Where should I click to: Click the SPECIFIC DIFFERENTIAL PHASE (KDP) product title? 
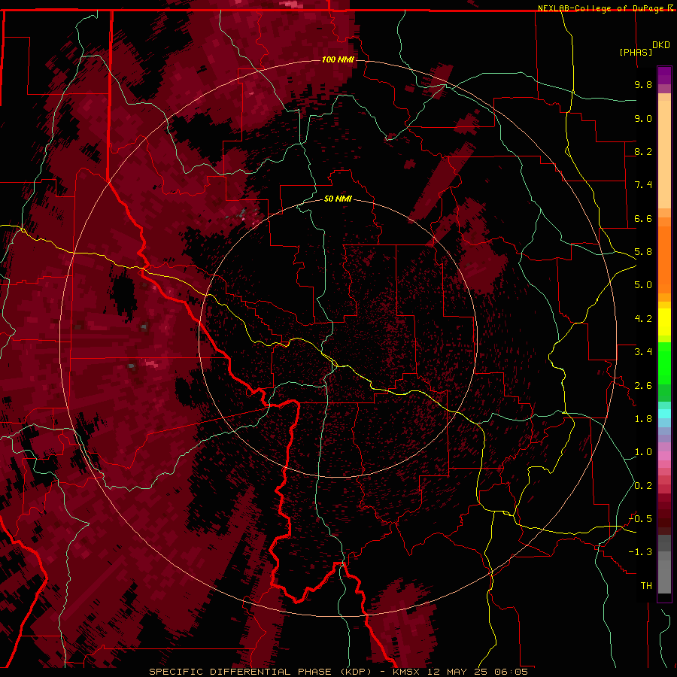point(262,672)
